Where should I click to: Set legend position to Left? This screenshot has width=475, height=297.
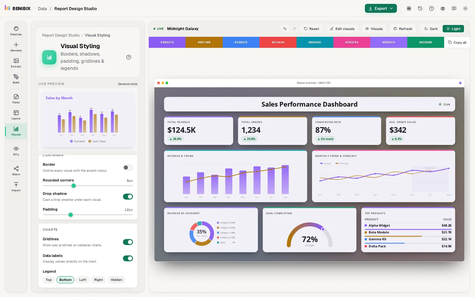pyautogui.click(x=83, y=280)
